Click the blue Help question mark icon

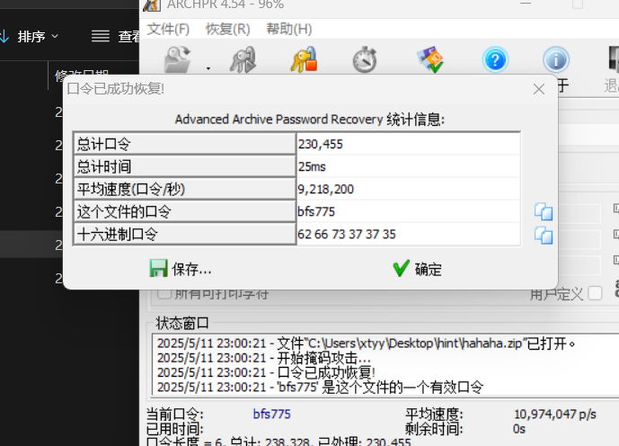click(x=495, y=60)
